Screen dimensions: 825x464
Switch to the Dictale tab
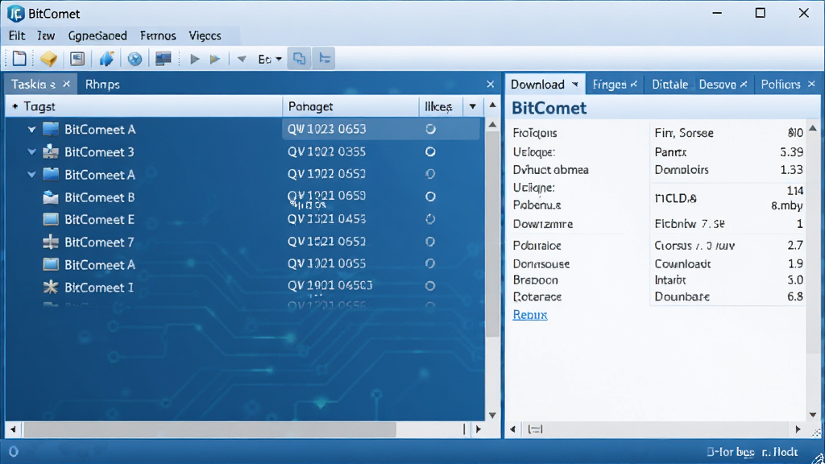670,84
